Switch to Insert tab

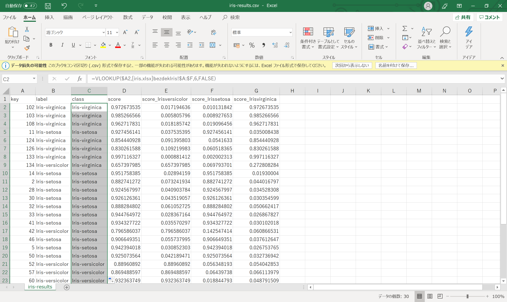[49, 17]
